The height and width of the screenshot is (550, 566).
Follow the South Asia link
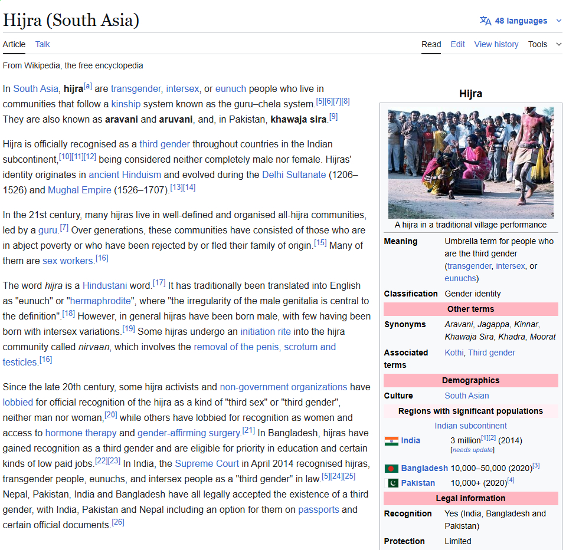[36, 89]
